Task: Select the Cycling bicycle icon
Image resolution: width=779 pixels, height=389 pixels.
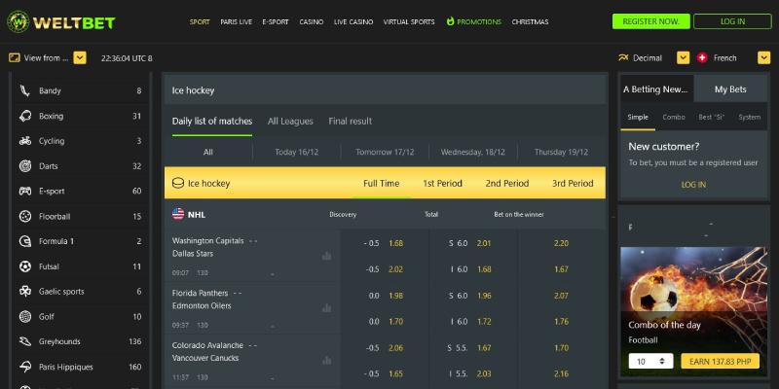Action: click(x=24, y=141)
